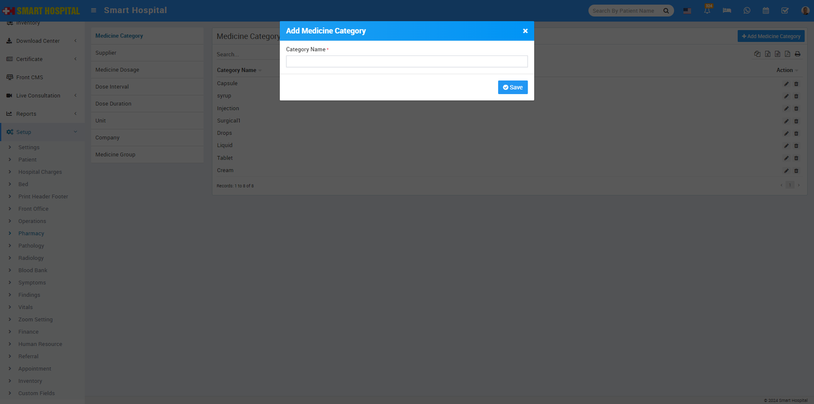Open the WhatsApp chat icon
The image size is (814, 404).
pyautogui.click(x=746, y=11)
